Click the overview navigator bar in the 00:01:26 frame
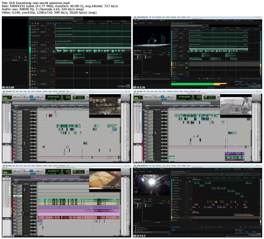Screen dimensions: 264x239 tap(56, 18)
